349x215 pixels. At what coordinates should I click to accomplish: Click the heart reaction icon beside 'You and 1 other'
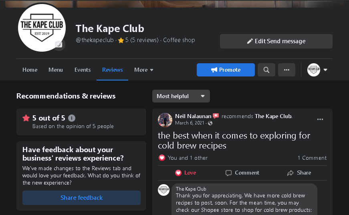click(x=162, y=158)
